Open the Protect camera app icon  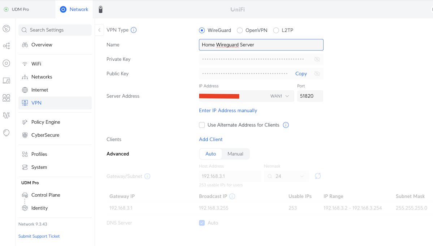[x=100, y=9]
